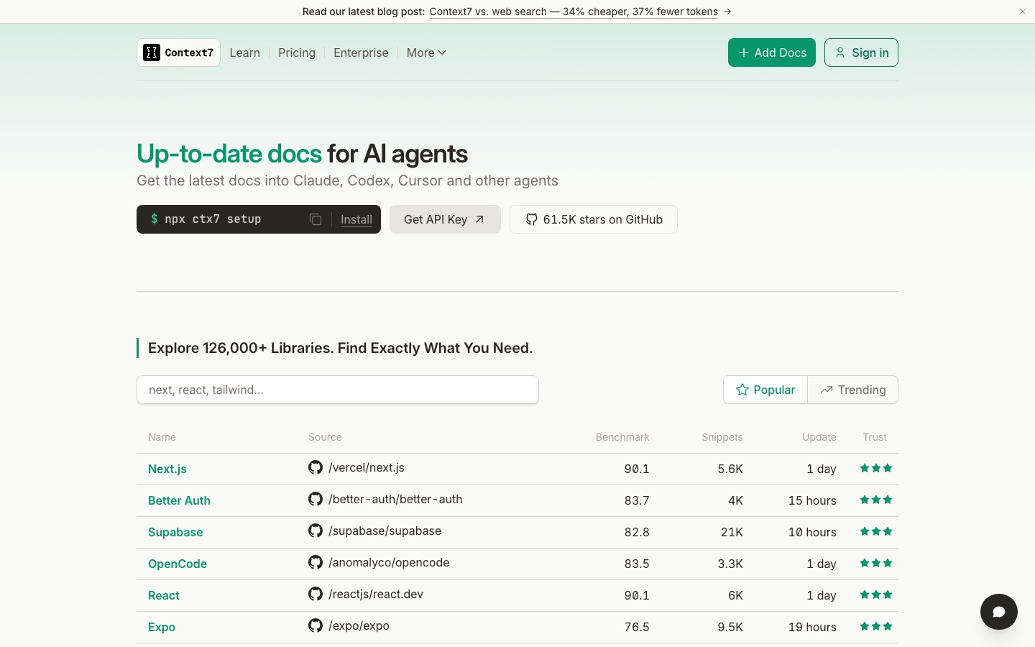
Task: Click the Trust column header
Action: click(875, 437)
